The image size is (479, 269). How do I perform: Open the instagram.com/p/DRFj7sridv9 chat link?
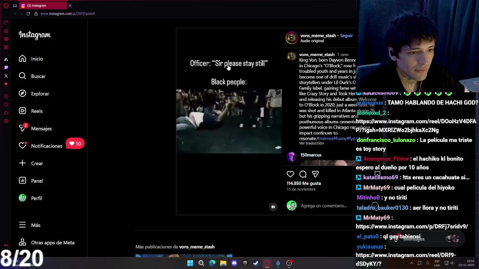point(412,226)
